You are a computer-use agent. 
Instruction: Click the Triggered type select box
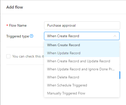click(82, 36)
